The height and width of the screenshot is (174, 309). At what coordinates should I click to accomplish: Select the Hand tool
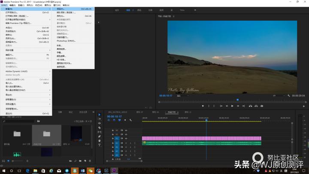click(100, 141)
